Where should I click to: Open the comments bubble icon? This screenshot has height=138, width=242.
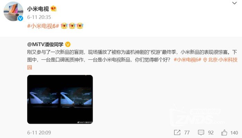pyautogui.click(x=201, y=132)
